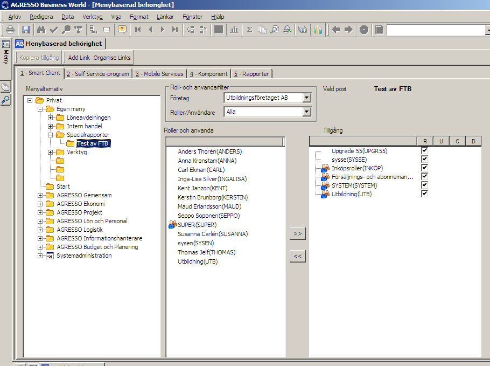The height and width of the screenshot is (366, 490).
Task: Uncheck read access for sysse(SYSSE)
Action: pyautogui.click(x=424, y=159)
